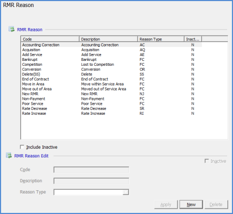Select the Non-Payment reason row
The height and width of the screenshot is (214, 233).
pos(111,99)
